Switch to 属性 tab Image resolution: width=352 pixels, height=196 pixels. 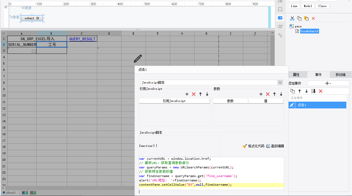(x=296, y=75)
